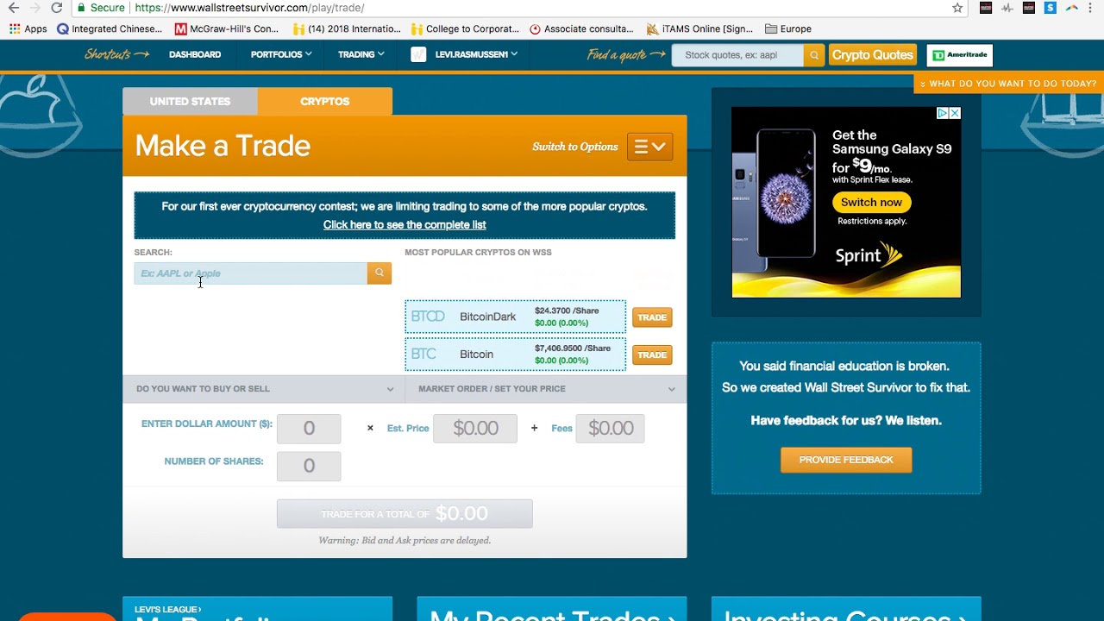Expand the Trading menu
The width and height of the screenshot is (1104, 621).
pos(361,54)
